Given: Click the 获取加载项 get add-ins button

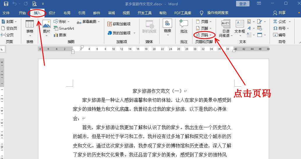Looking at the screenshot, I should [x=119, y=24].
